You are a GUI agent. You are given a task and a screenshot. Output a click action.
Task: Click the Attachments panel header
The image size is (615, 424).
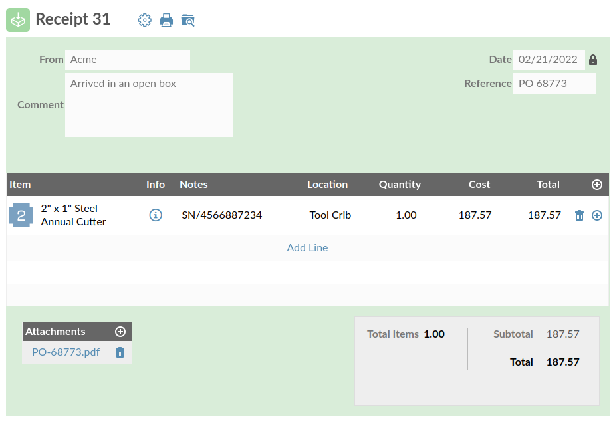click(77, 332)
